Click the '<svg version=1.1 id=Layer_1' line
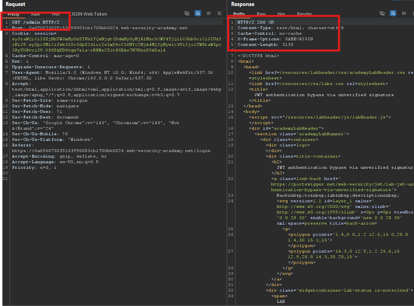This screenshot has width=414, height=306. click(x=325, y=201)
